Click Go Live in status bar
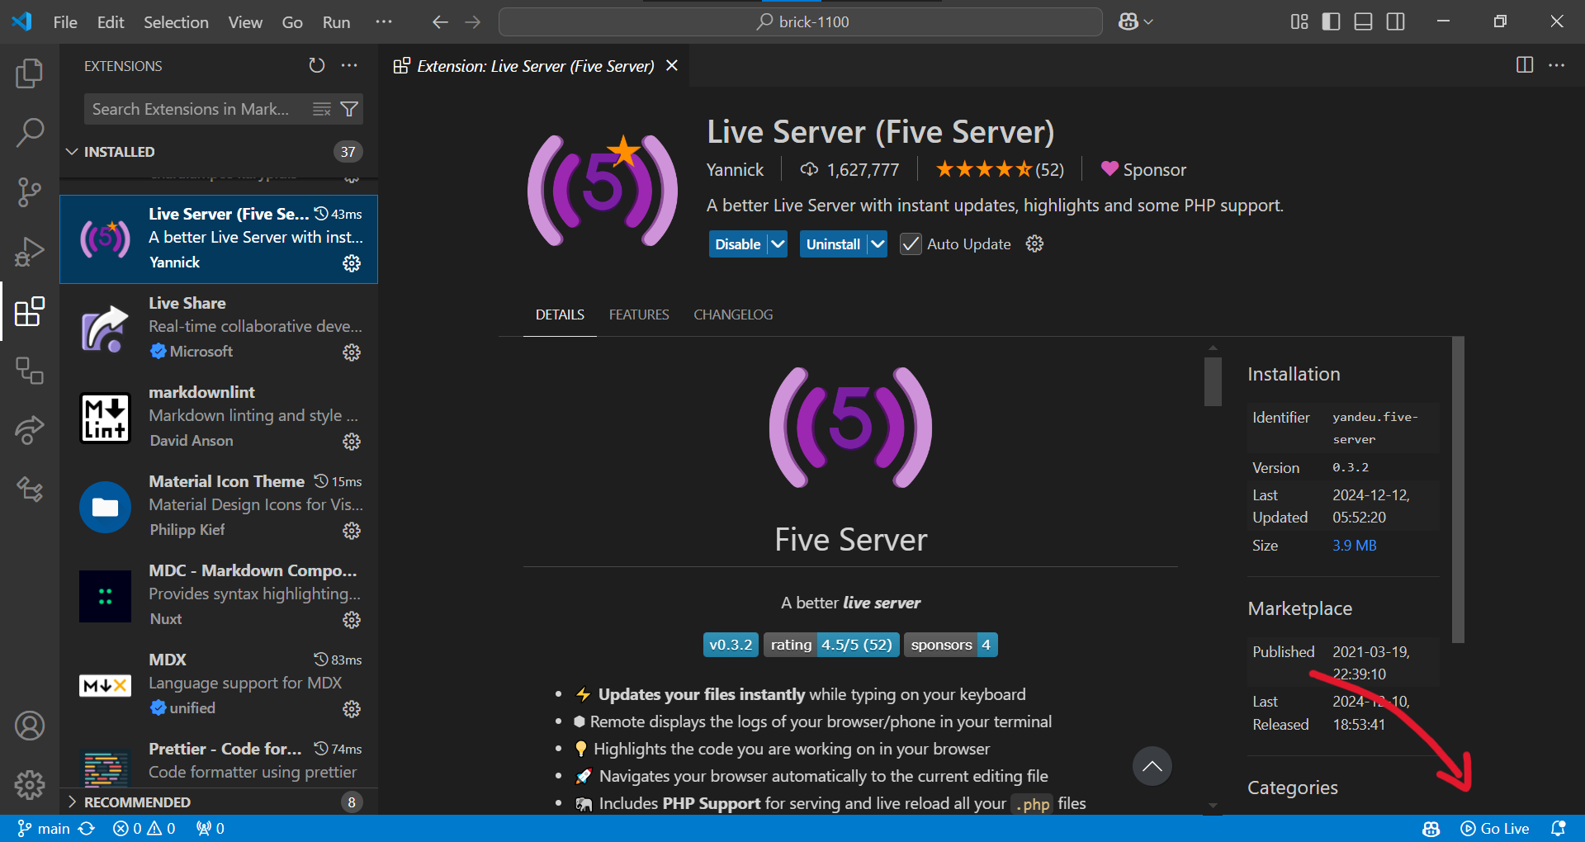1585x842 pixels. coord(1495,828)
